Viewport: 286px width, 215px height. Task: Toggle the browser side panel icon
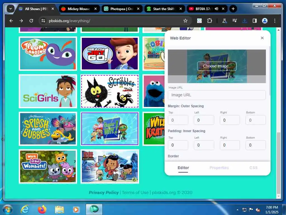coord(255,21)
